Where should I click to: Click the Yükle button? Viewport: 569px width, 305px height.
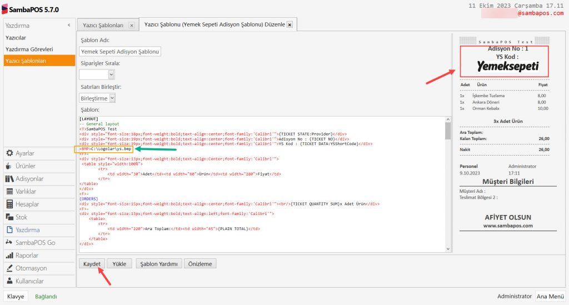(x=119, y=264)
